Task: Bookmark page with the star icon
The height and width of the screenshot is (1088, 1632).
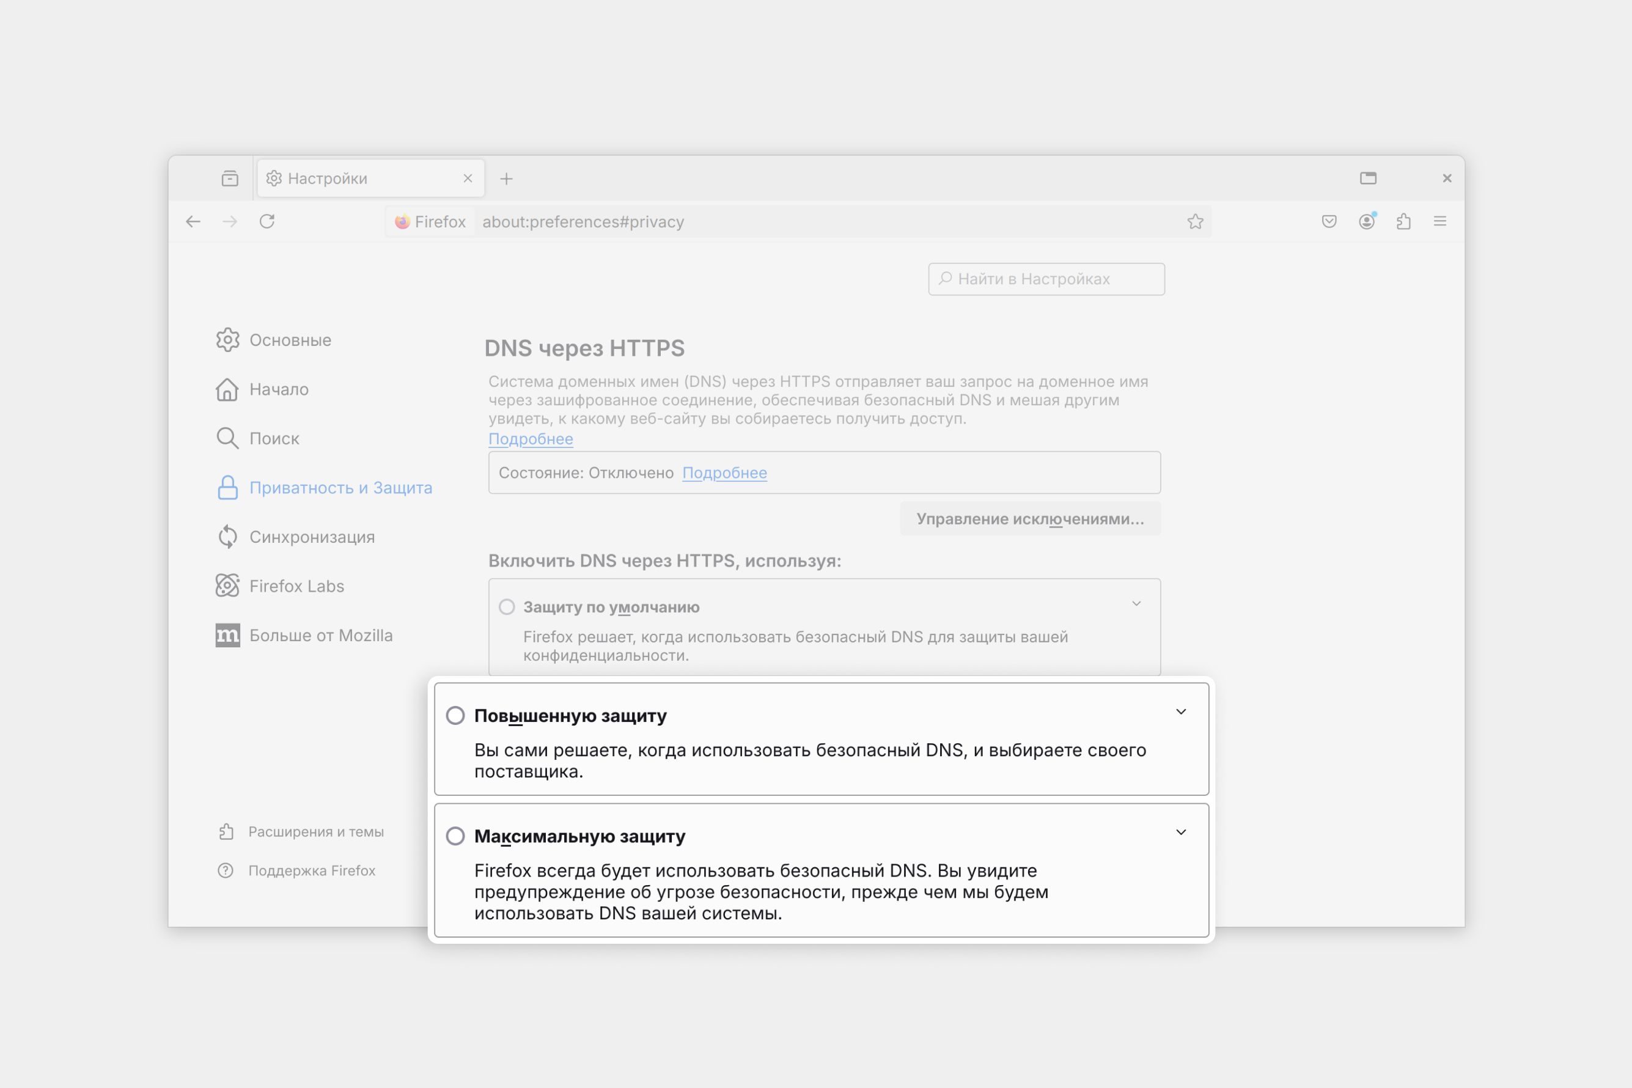Action: 1195,221
